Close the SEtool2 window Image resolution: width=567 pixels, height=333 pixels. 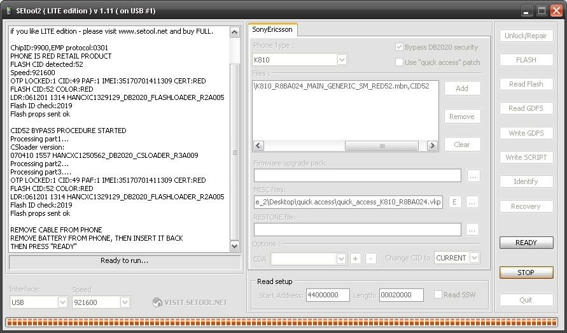556,11
